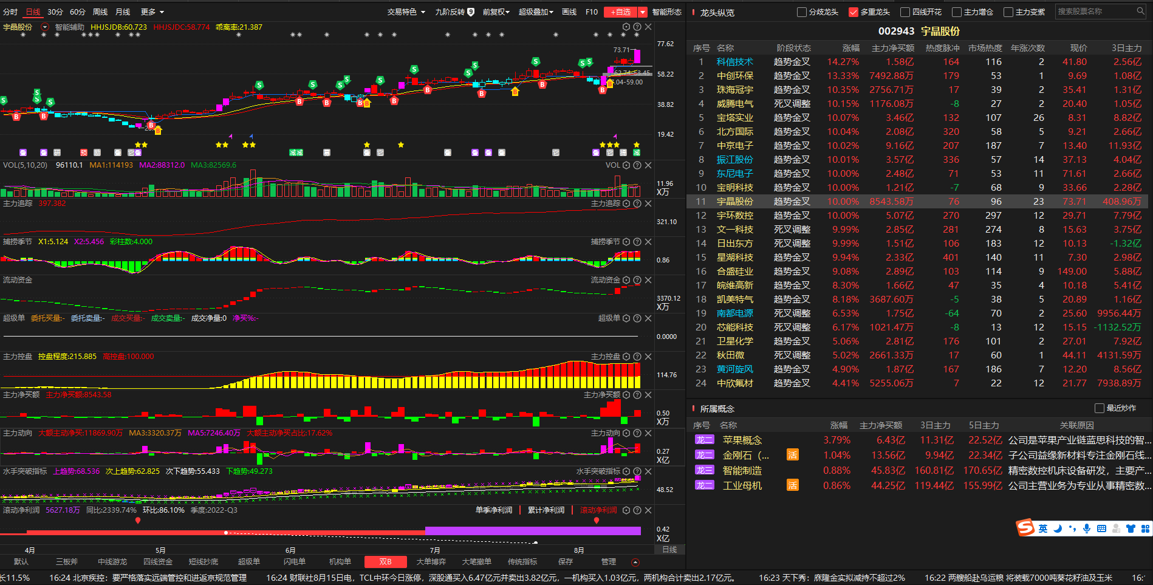The image size is (1153, 585).
Task: Close the VOL indicator panel
Action: pyautogui.click(x=648, y=165)
